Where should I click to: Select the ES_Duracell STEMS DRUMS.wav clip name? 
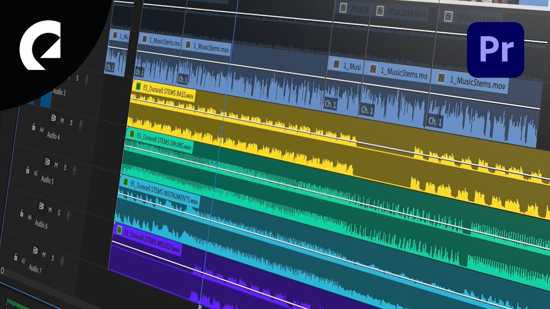click(x=163, y=141)
